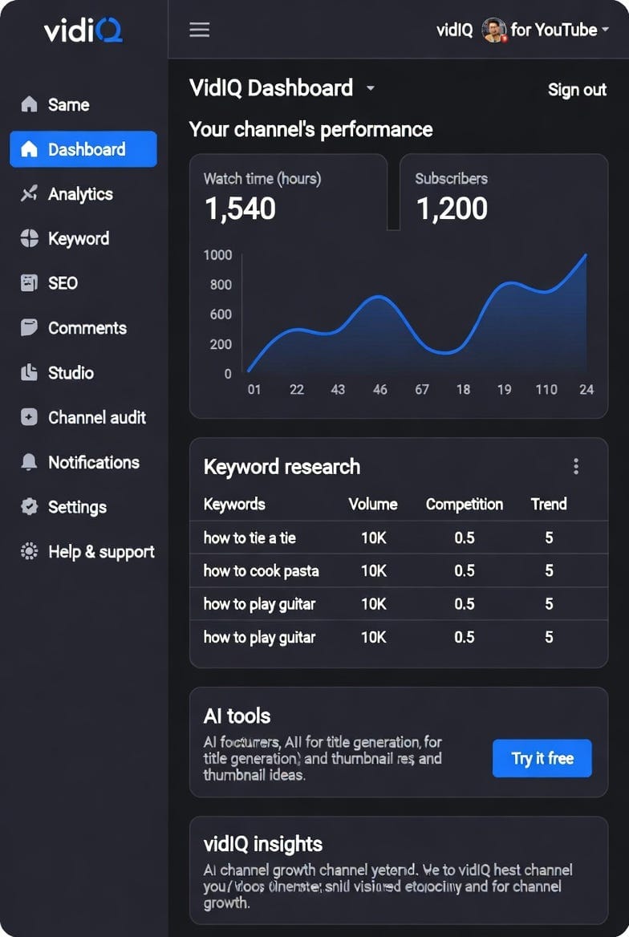Click 'Your channel's performance' heading
Screen dimensions: 629x937
pos(311,130)
